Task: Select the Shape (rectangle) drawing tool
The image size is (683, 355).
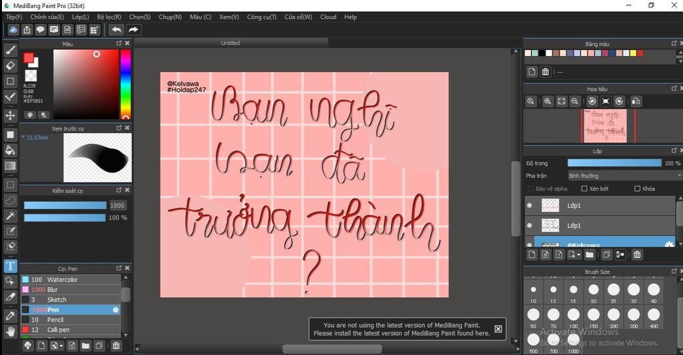Action: click(11, 81)
